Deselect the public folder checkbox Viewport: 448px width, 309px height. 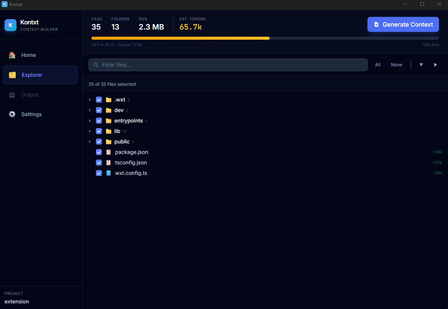pos(99,142)
